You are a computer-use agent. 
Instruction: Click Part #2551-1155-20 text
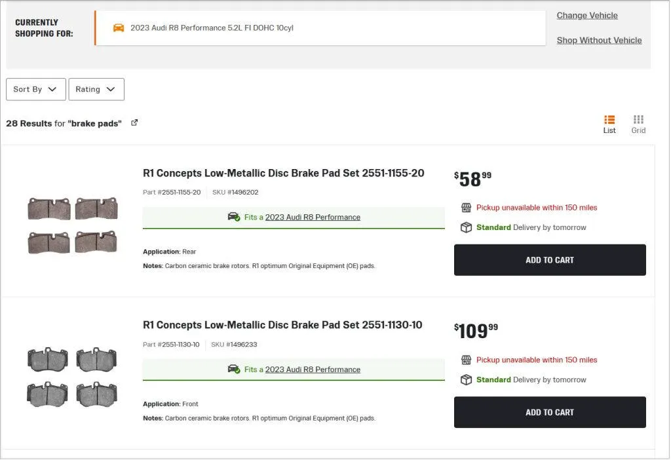tap(172, 193)
